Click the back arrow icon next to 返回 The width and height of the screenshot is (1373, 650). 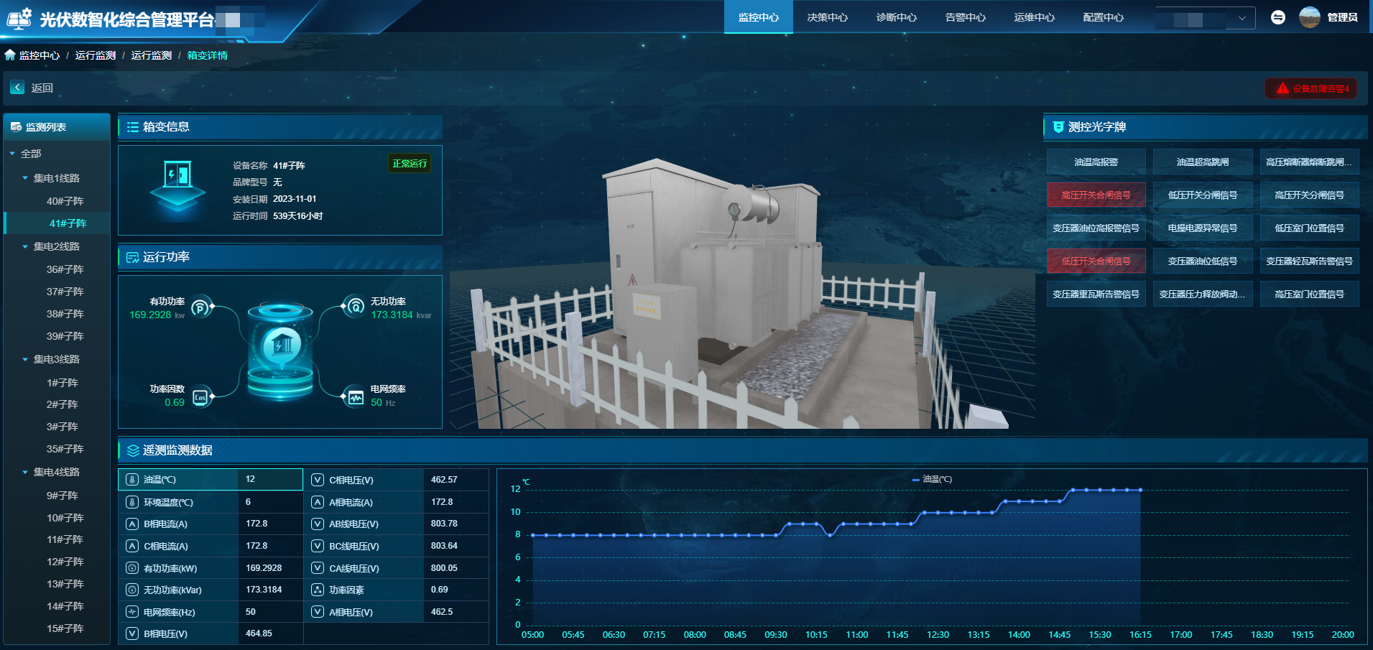click(x=17, y=88)
